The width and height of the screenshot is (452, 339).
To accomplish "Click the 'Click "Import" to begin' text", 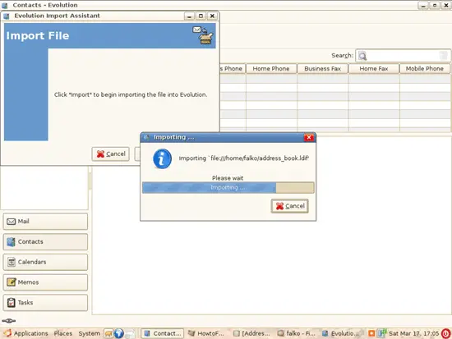I will pyautogui.click(x=131, y=94).
